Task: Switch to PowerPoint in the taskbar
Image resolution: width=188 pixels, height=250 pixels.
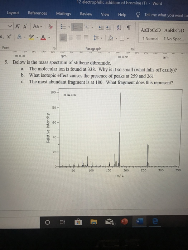Action: pyautogui.click(x=124, y=221)
